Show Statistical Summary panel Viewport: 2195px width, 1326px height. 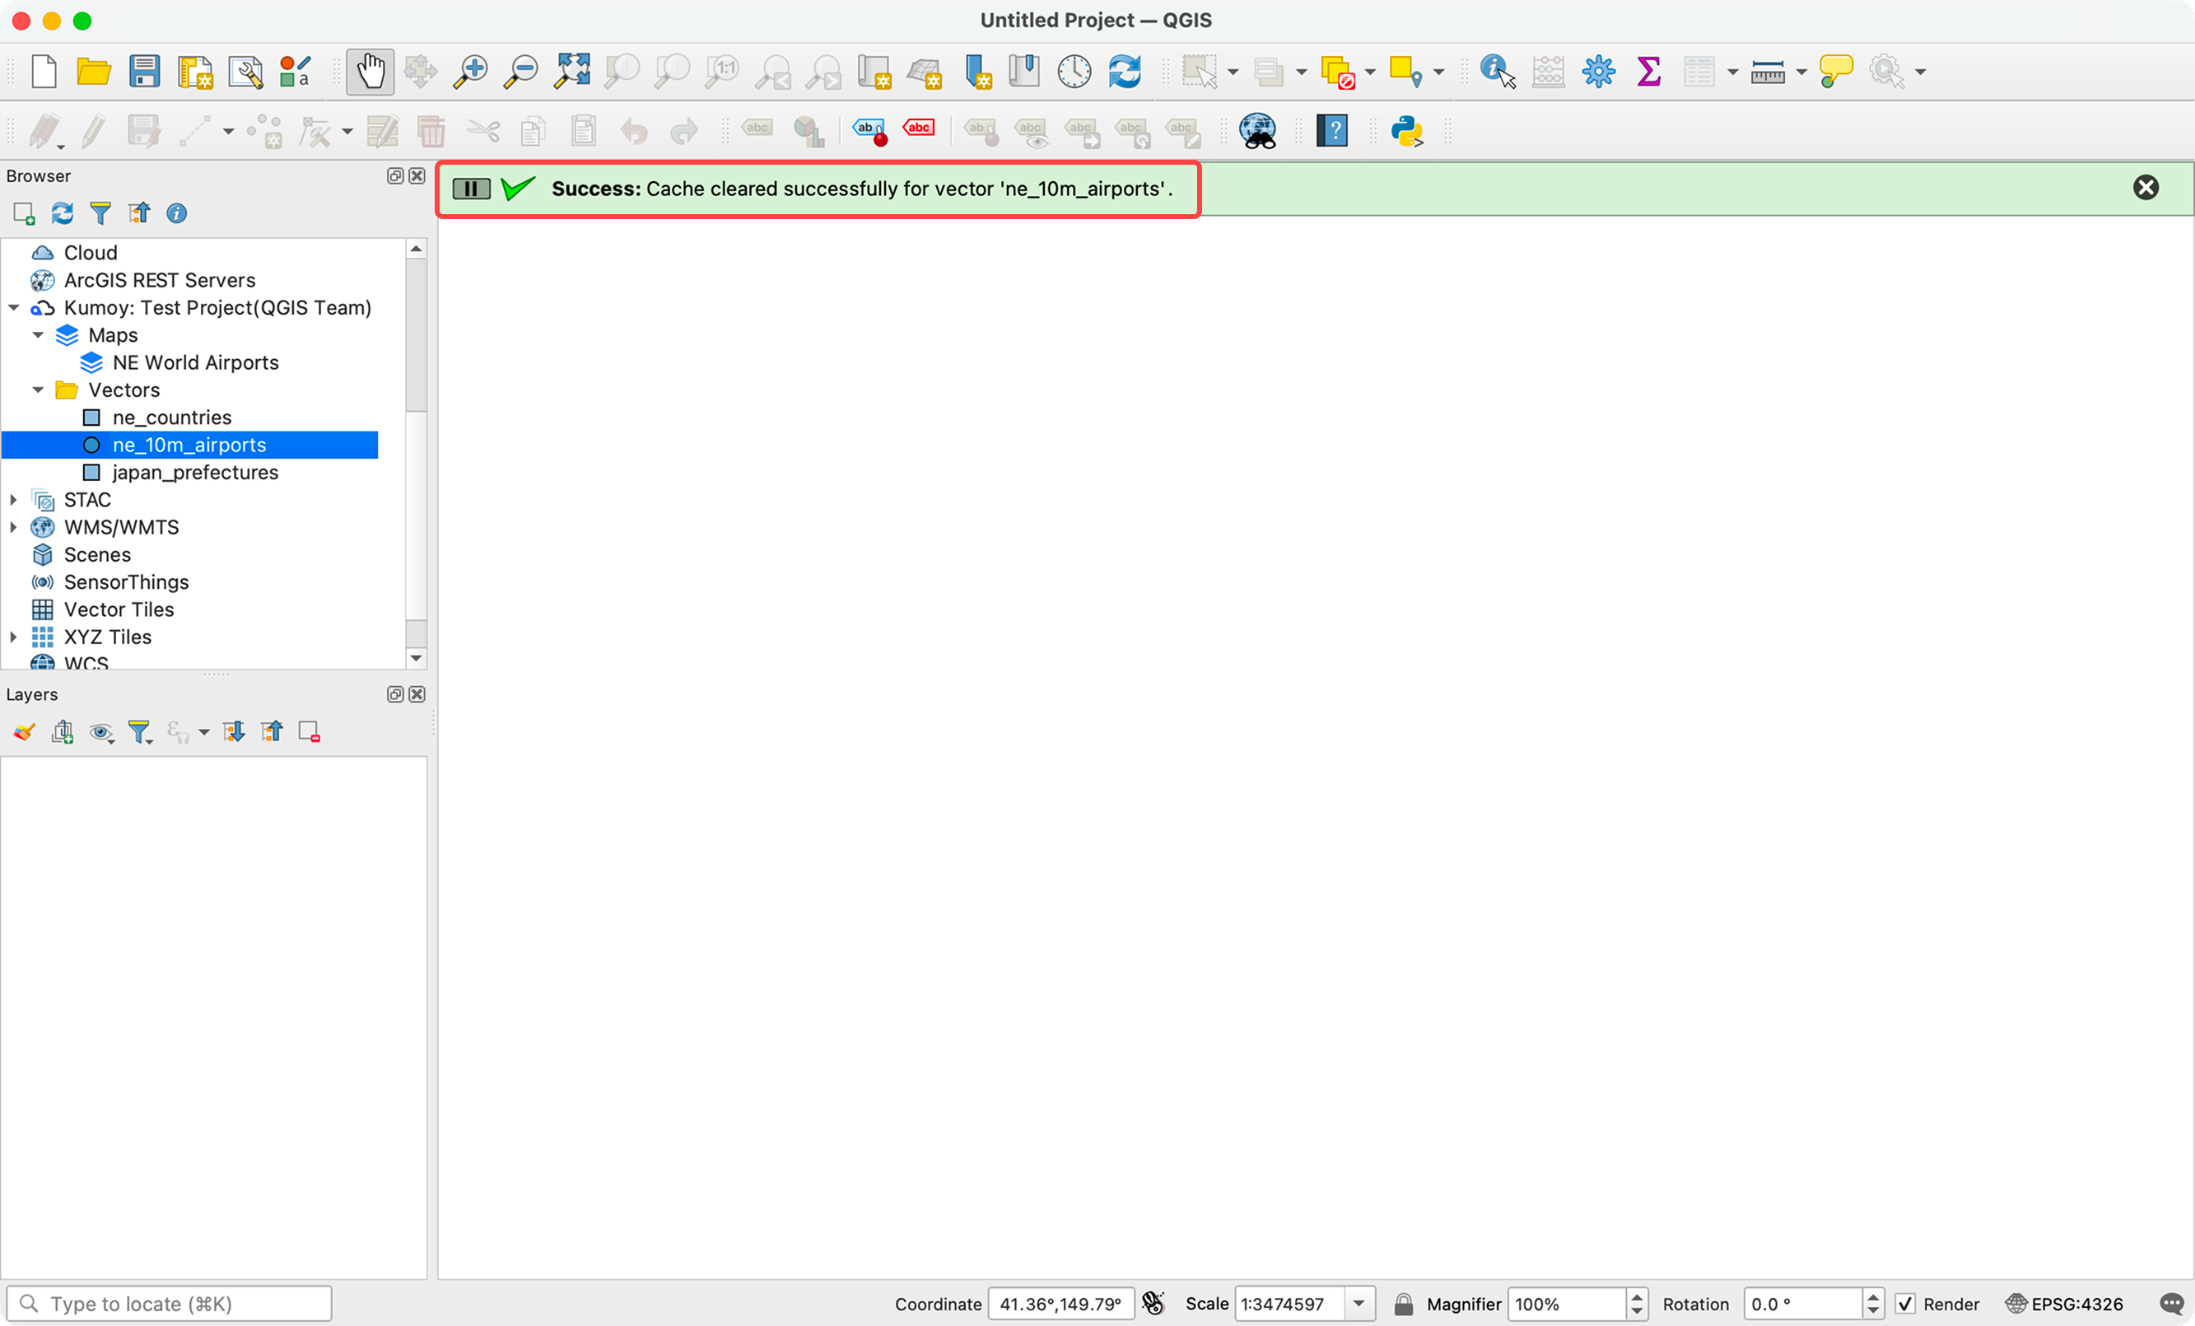coord(1649,72)
